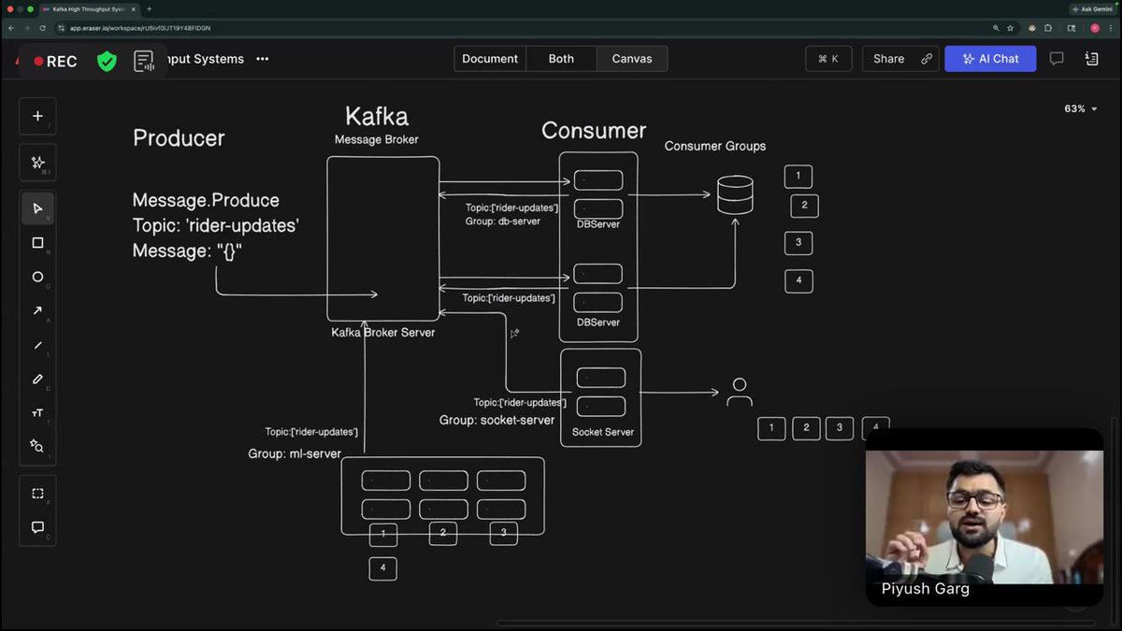This screenshot has width=1122, height=631.
Task: Click the Piyush Garg webcam thumbnail
Action: click(x=984, y=517)
